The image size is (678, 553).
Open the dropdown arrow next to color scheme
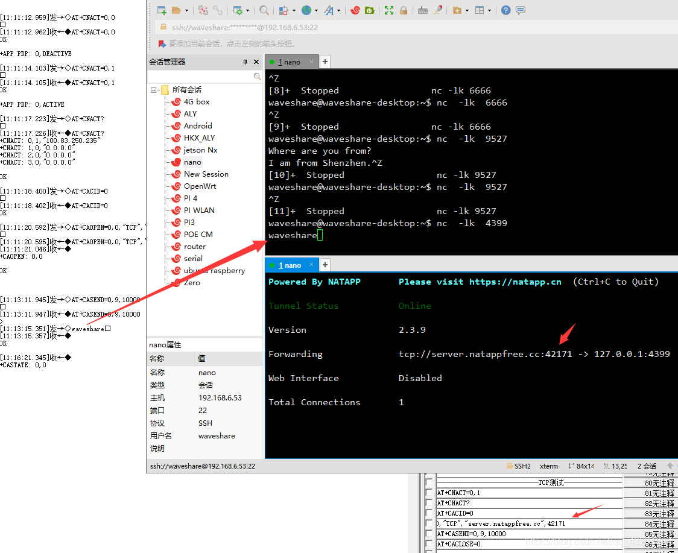[294, 10]
